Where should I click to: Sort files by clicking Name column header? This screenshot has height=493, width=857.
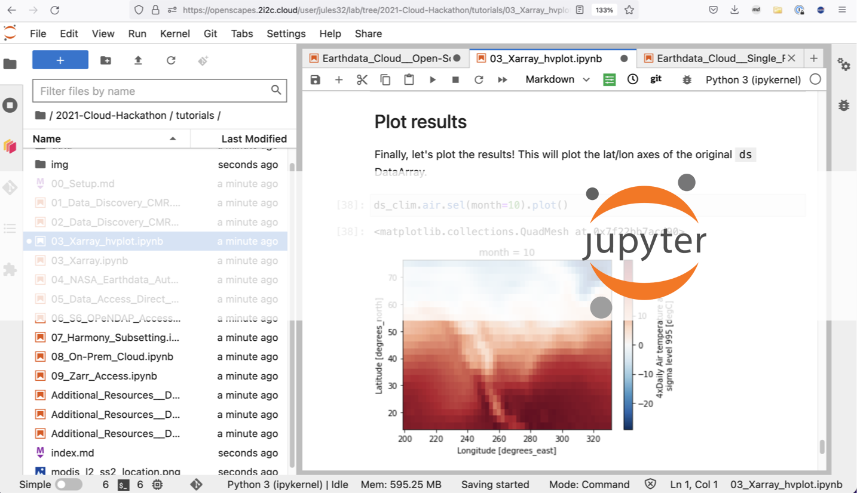(x=46, y=138)
